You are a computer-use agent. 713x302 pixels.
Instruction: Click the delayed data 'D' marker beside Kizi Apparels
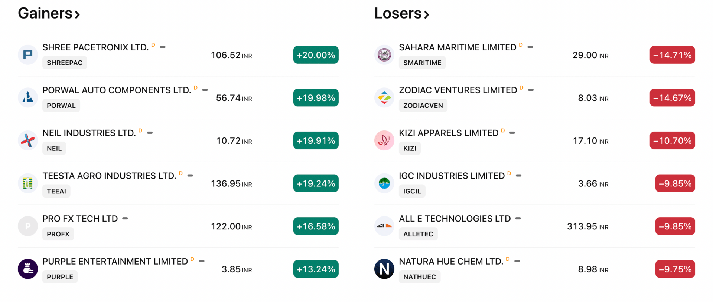point(503,130)
